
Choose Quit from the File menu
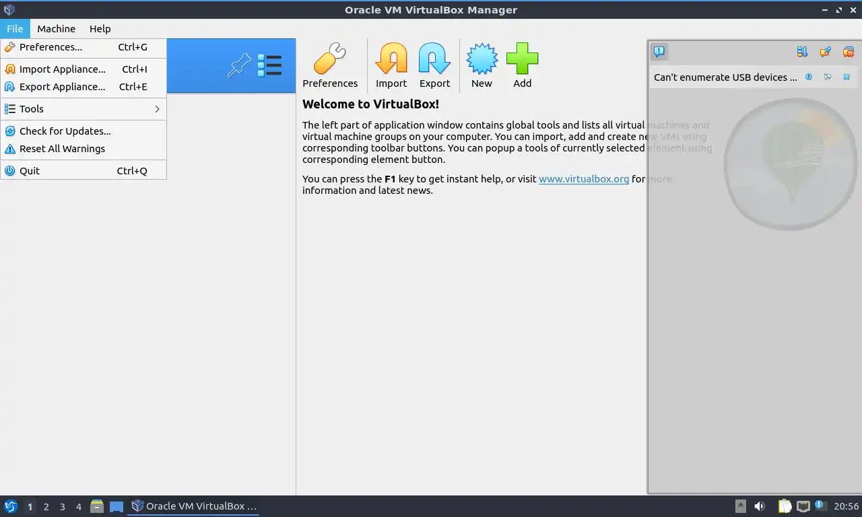point(84,170)
